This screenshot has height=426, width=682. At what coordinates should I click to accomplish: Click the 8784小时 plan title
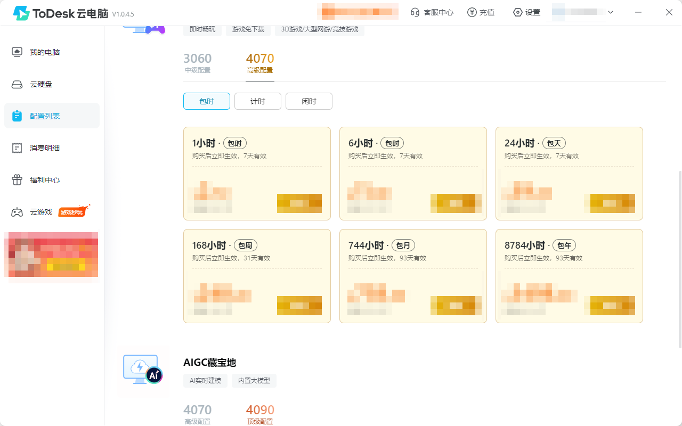(525, 245)
